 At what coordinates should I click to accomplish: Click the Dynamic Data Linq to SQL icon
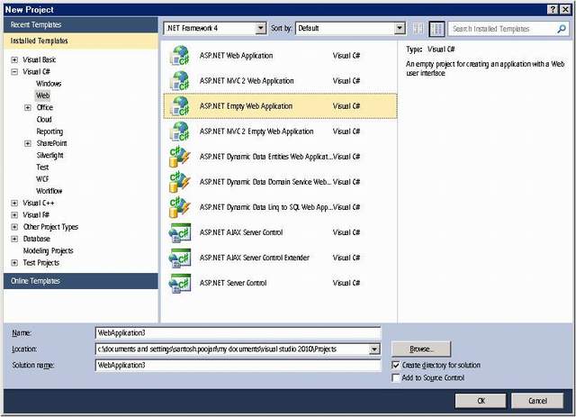[180, 207]
